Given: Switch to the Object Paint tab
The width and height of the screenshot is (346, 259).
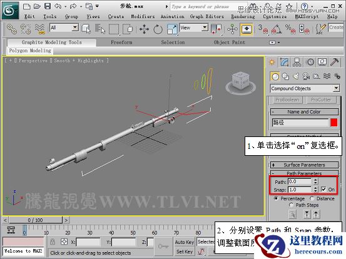Looking at the screenshot, I should click(x=230, y=42).
